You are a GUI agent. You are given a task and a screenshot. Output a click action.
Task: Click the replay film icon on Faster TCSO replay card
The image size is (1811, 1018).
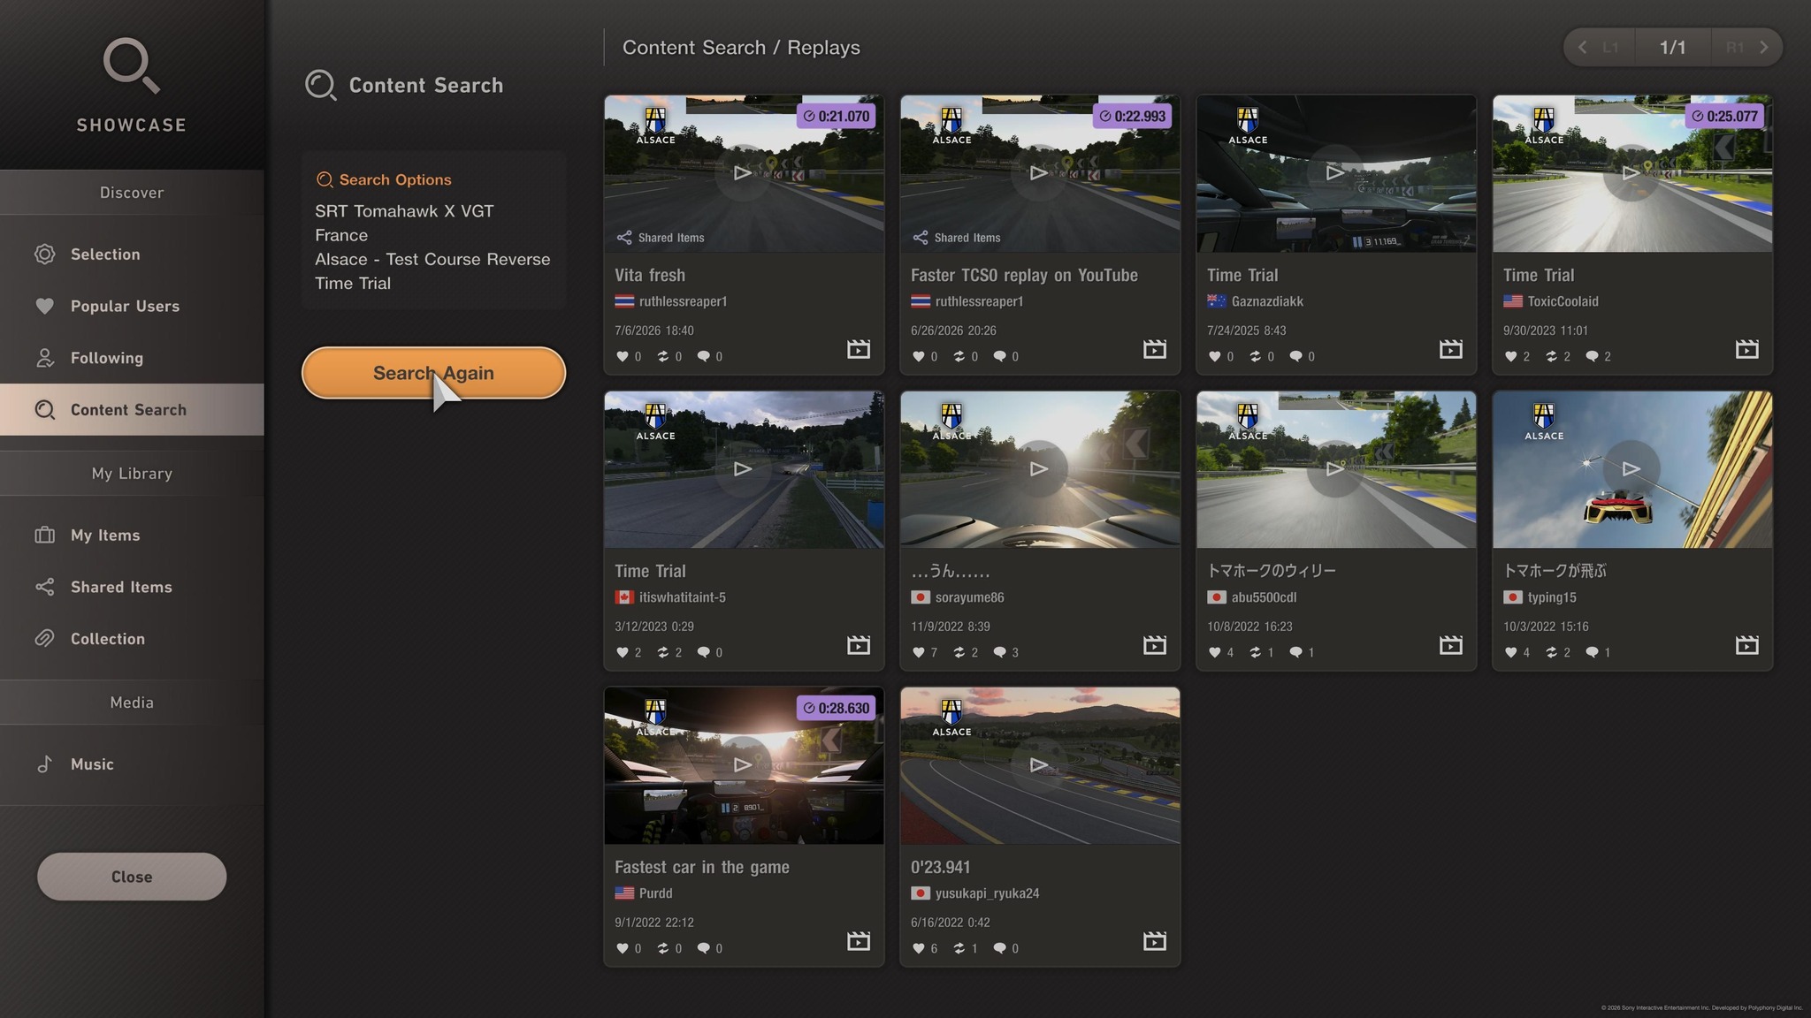[1155, 349]
